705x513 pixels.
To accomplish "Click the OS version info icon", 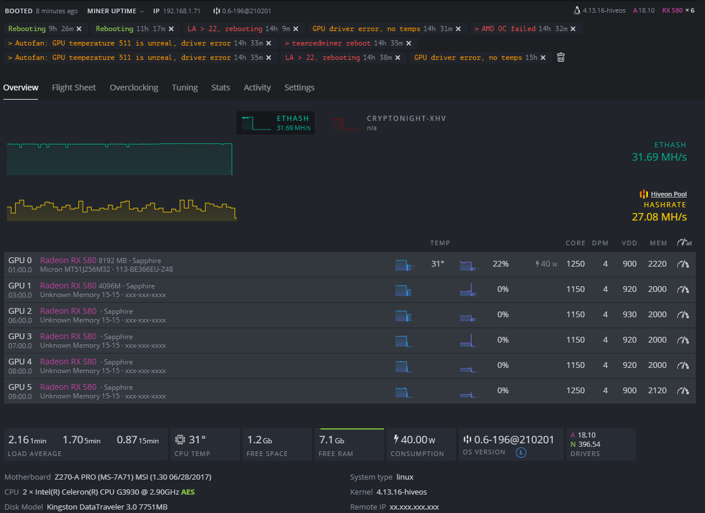I will [x=521, y=453].
